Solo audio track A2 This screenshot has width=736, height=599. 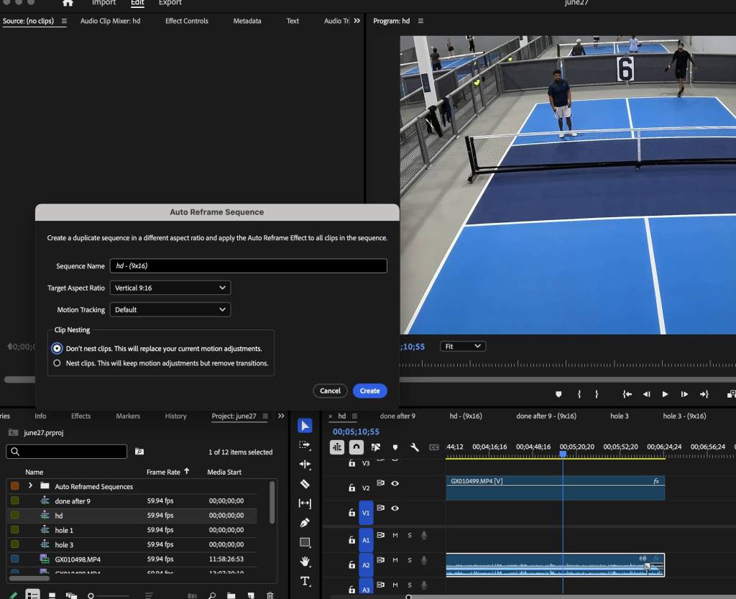(x=410, y=560)
